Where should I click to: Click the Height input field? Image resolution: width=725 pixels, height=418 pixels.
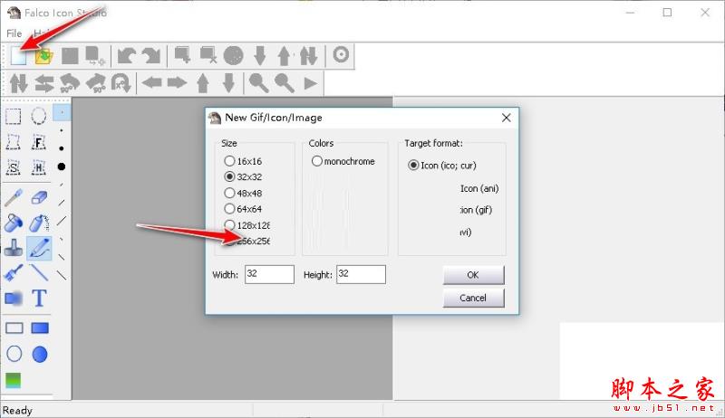[x=361, y=274]
